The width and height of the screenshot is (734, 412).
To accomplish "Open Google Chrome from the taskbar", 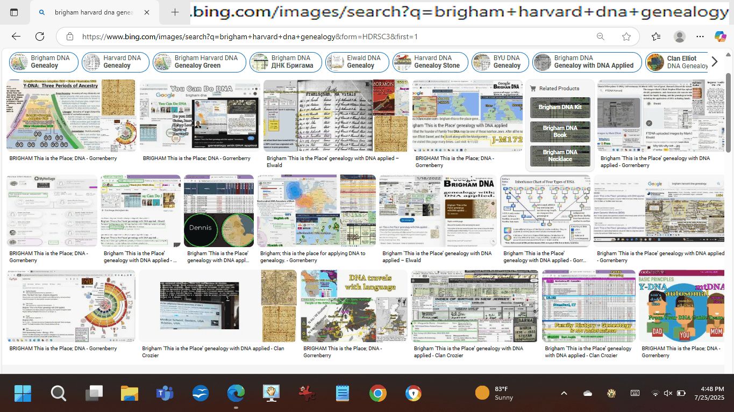I will pos(377,394).
